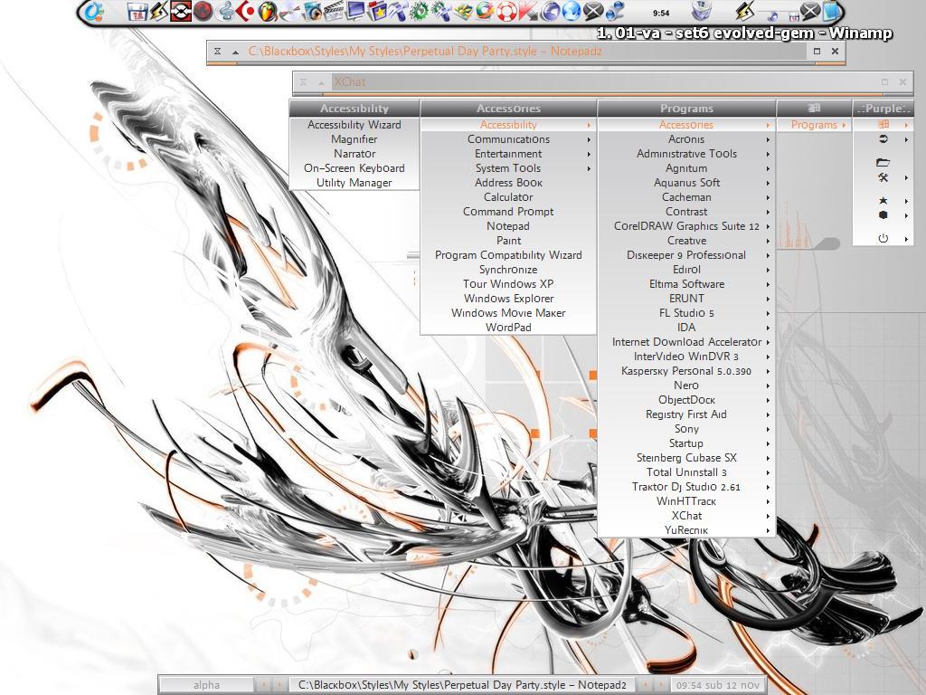Open the red lifebuoy icon in dock
The height and width of the screenshot is (695, 926).
tap(506, 11)
